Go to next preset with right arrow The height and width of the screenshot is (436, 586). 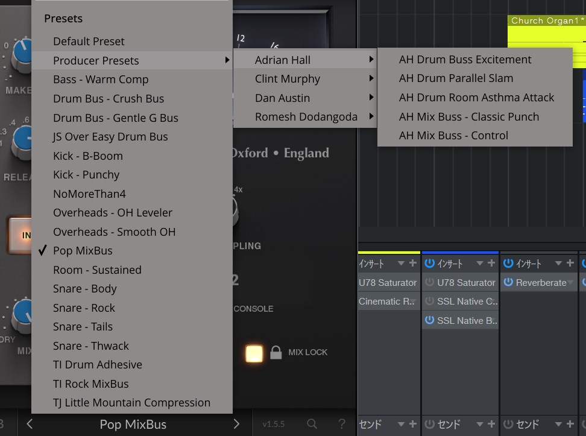tap(236, 424)
